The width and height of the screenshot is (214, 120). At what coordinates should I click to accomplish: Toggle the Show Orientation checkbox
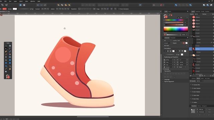pyautogui.click(x=119, y=9)
